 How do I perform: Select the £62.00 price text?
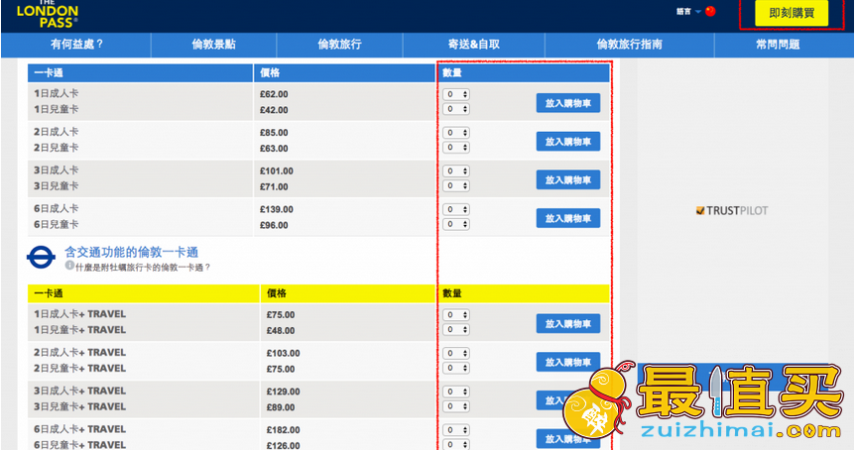click(x=274, y=94)
